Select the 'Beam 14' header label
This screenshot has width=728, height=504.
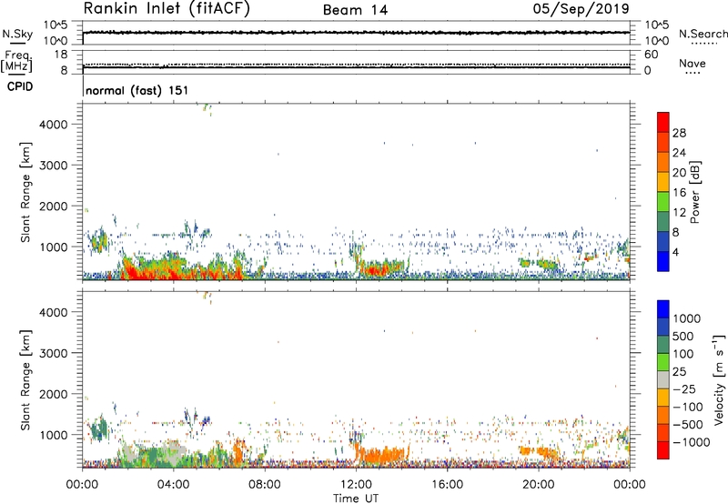tap(355, 10)
